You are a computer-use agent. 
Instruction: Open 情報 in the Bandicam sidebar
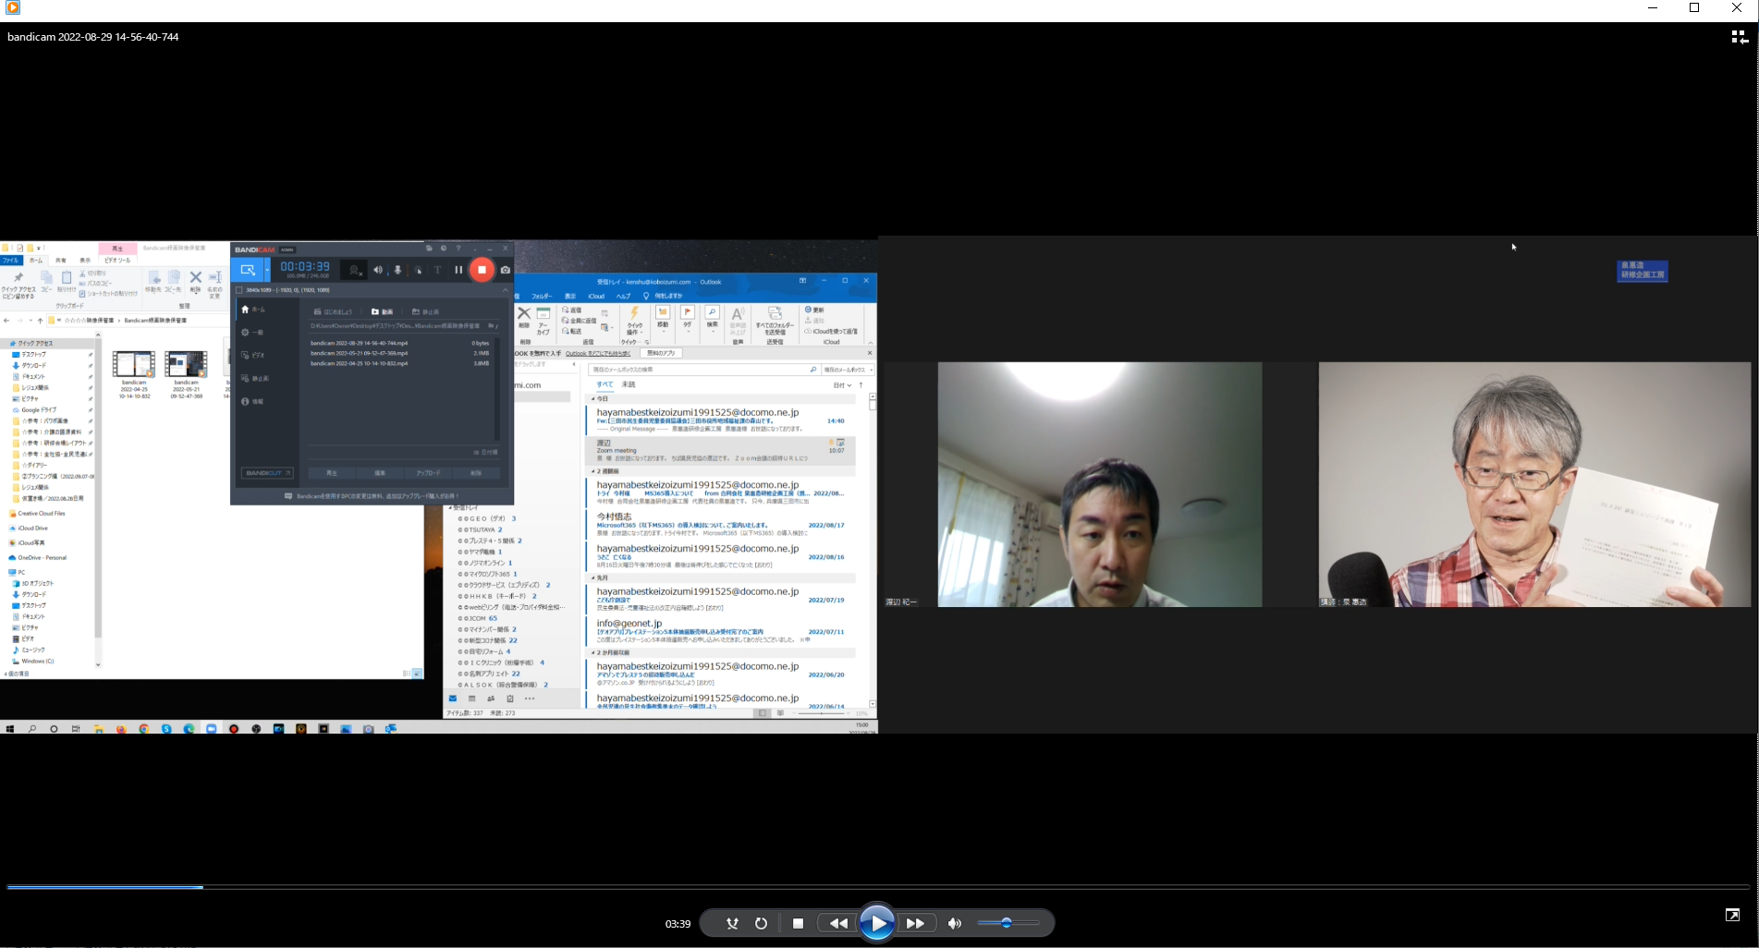coord(254,402)
